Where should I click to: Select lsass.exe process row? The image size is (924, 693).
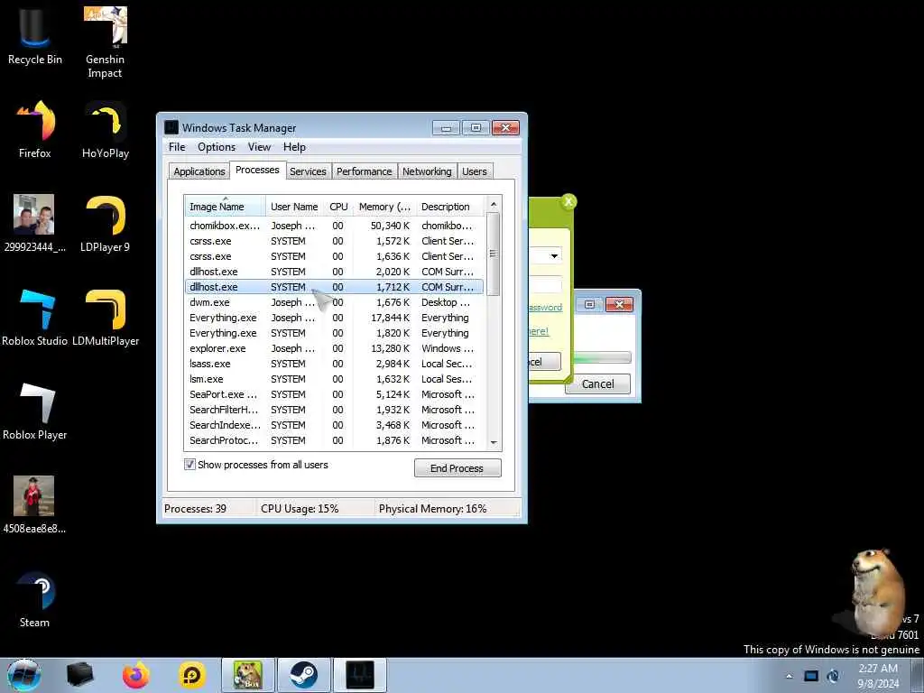334,364
